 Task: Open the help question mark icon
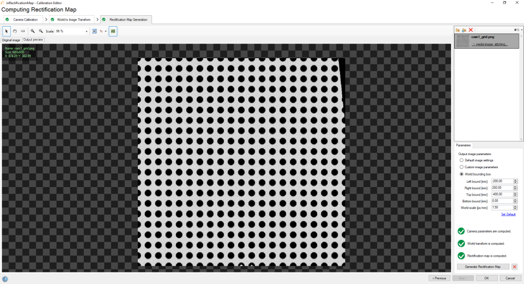click(5, 278)
